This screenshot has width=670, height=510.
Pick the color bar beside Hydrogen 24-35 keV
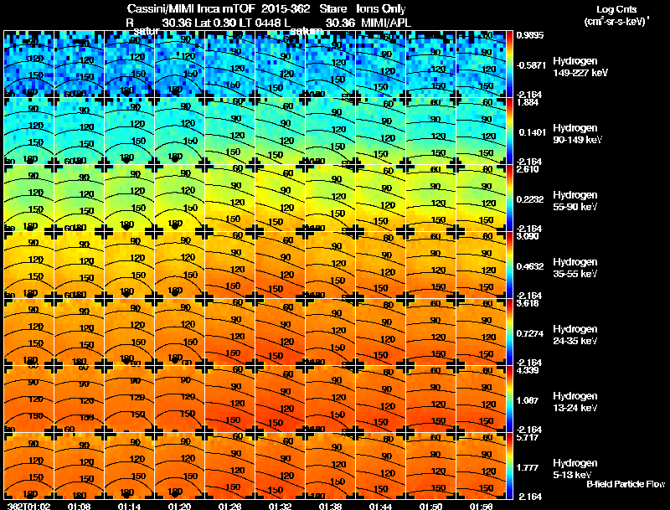coord(509,332)
